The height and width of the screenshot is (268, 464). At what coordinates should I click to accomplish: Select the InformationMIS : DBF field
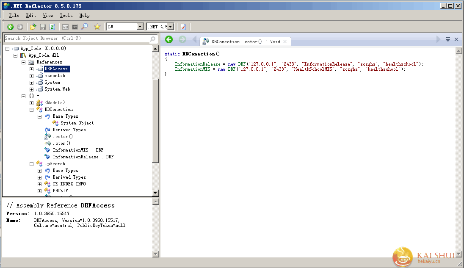[78, 150]
